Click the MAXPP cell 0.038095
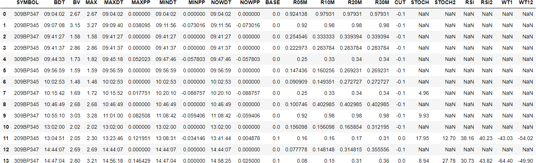Screen dimensions: 536x163 tap(139, 25)
